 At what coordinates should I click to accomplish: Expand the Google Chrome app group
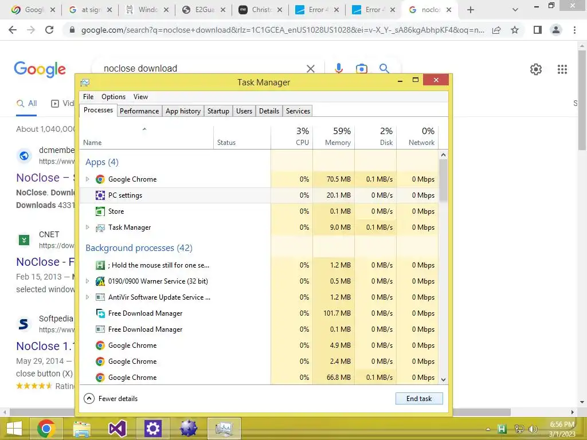[x=87, y=179]
